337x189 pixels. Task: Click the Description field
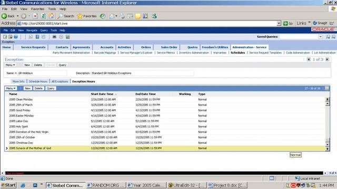pos(142,73)
